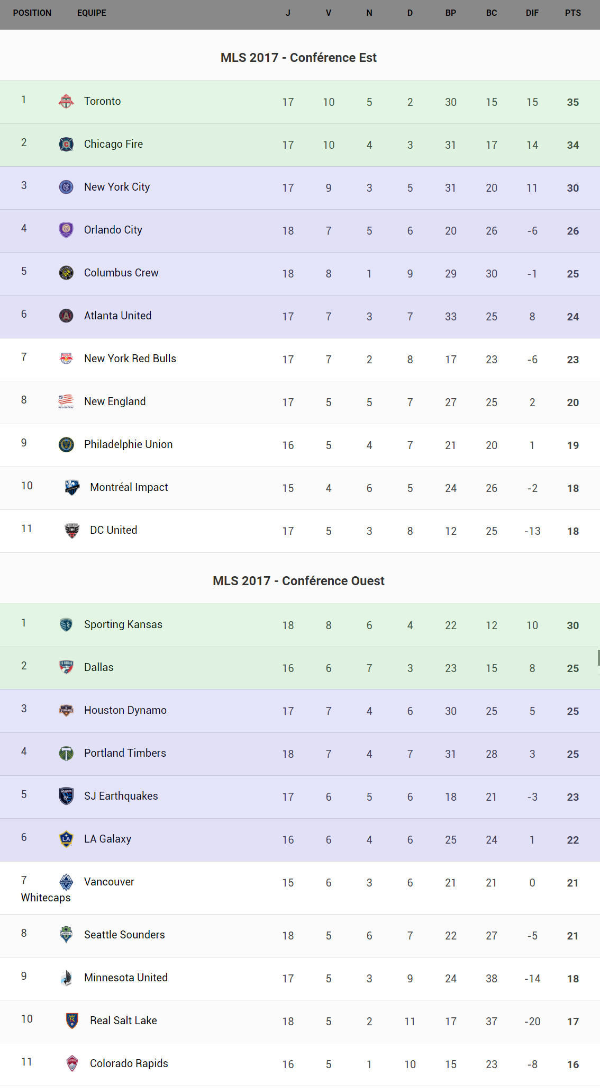Open the Houston Dynamo team link
This screenshot has width=600, height=1092.
tap(125, 710)
